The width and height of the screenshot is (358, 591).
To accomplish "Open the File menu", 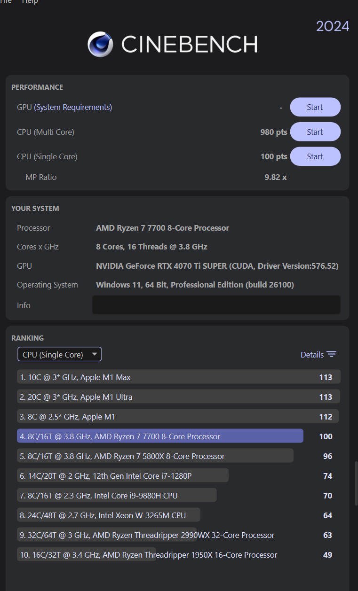I will click(x=6, y=2).
